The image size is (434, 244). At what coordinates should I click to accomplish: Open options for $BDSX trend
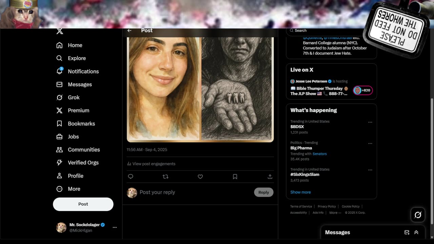tap(370, 122)
